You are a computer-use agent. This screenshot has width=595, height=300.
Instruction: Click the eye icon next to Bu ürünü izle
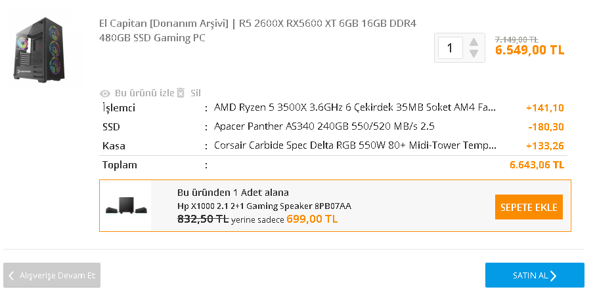point(105,93)
